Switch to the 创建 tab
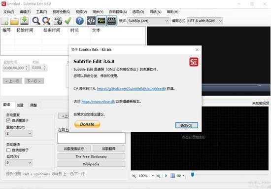Screen dimensions: 271x189 (20, 105)
